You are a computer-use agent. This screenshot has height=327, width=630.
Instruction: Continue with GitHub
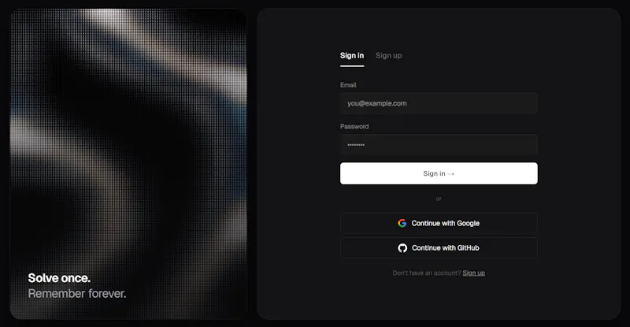click(x=439, y=247)
